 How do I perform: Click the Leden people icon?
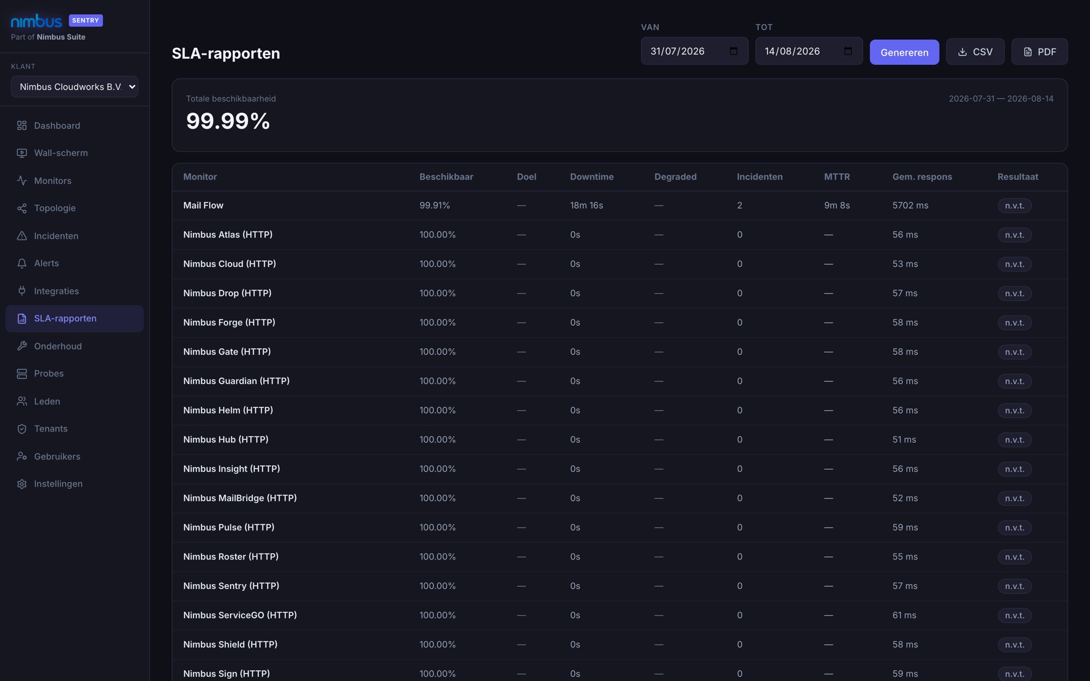coord(22,401)
